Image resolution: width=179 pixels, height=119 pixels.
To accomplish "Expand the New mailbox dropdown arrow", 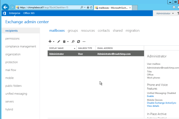I will (x=54, y=42).
